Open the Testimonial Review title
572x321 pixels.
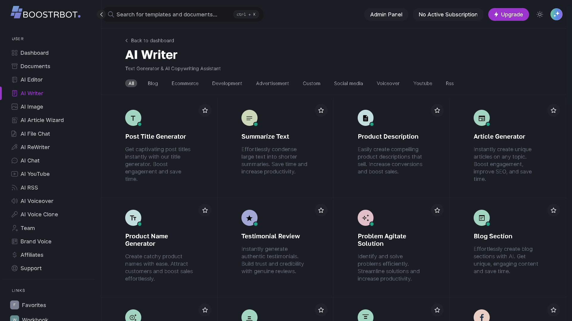pyautogui.click(x=271, y=236)
